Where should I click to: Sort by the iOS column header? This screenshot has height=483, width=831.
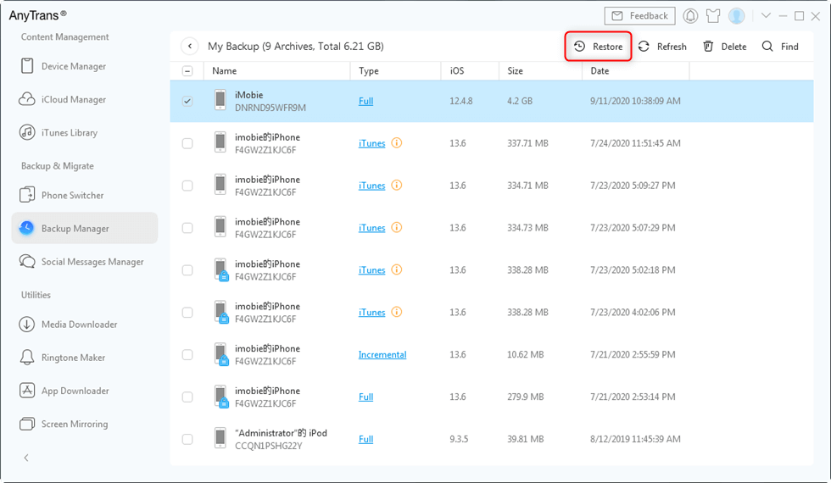point(457,71)
